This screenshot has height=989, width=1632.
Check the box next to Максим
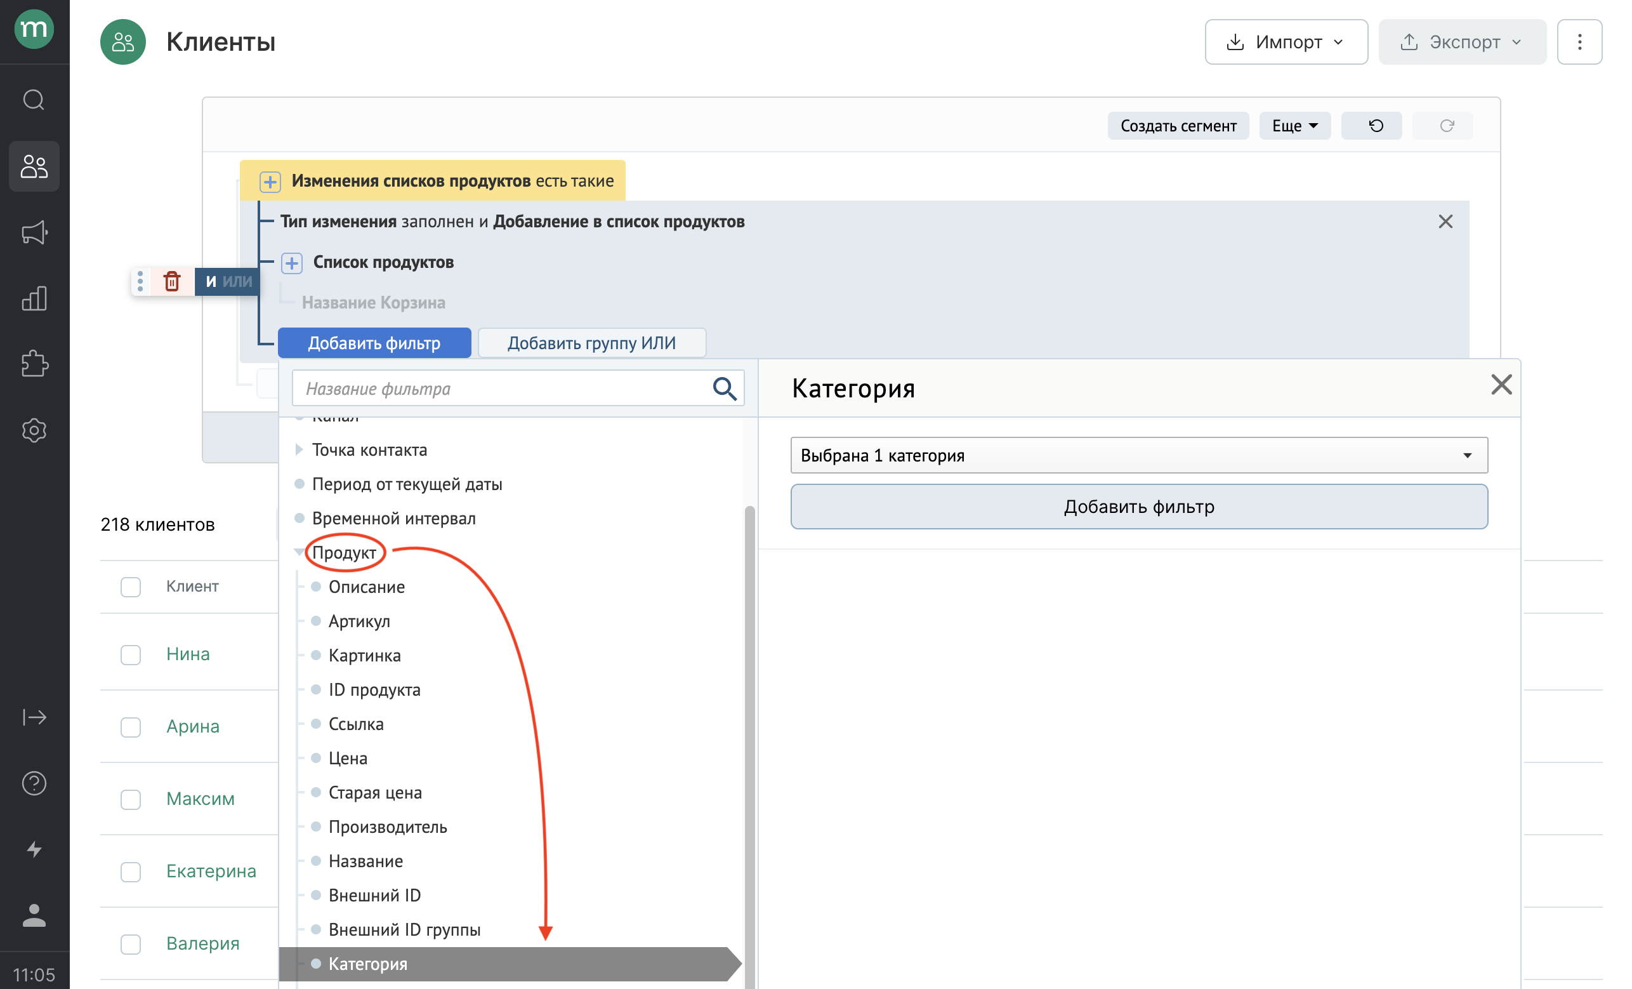pos(131,799)
